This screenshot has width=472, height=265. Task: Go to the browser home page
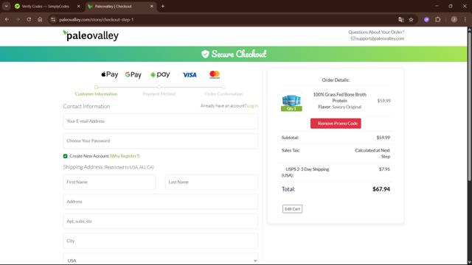[x=40, y=20]
